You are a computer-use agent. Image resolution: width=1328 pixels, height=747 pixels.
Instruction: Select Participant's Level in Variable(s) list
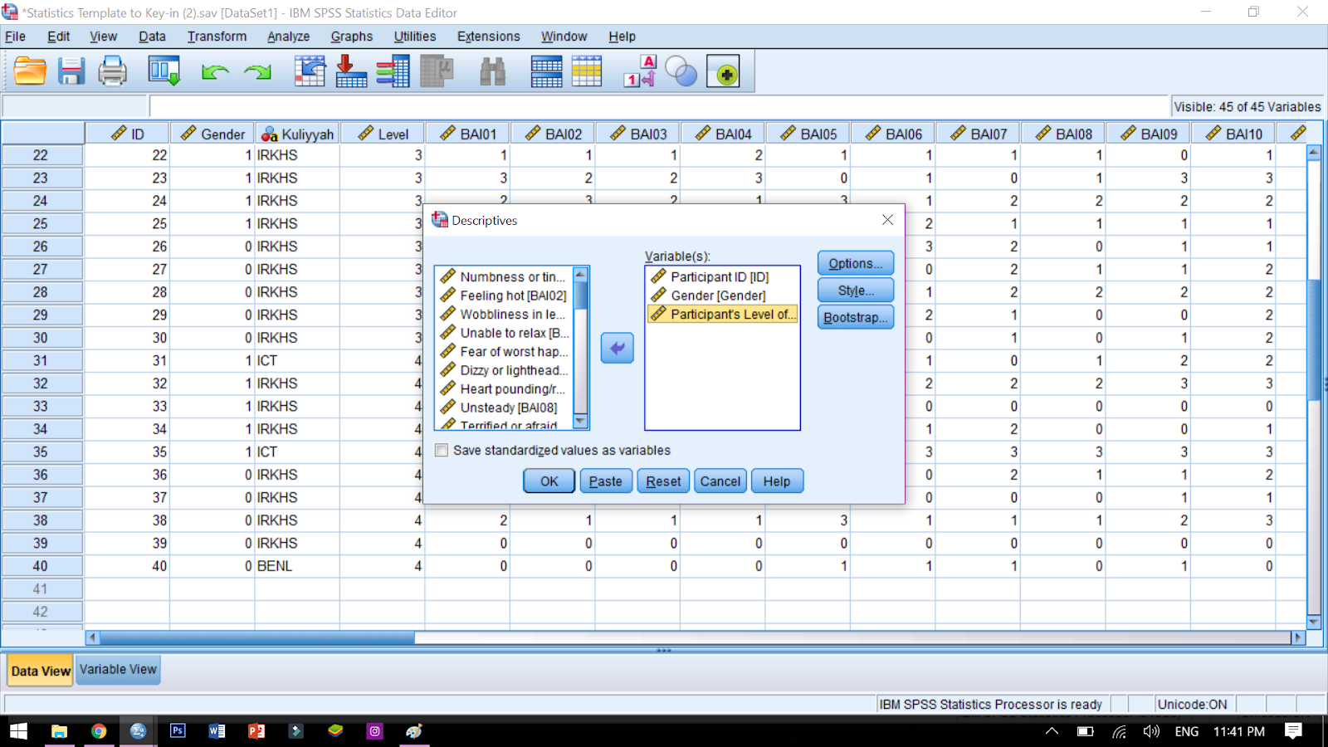[x=722, y=314]
